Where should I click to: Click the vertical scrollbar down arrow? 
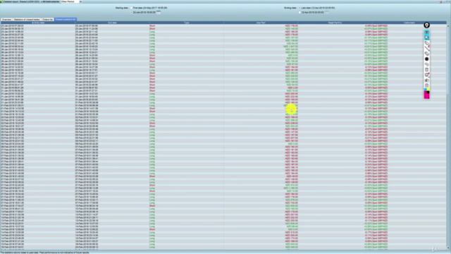[448, 248]
